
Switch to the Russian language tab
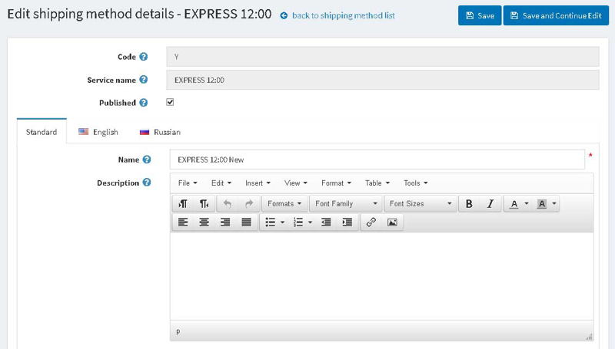160,132
